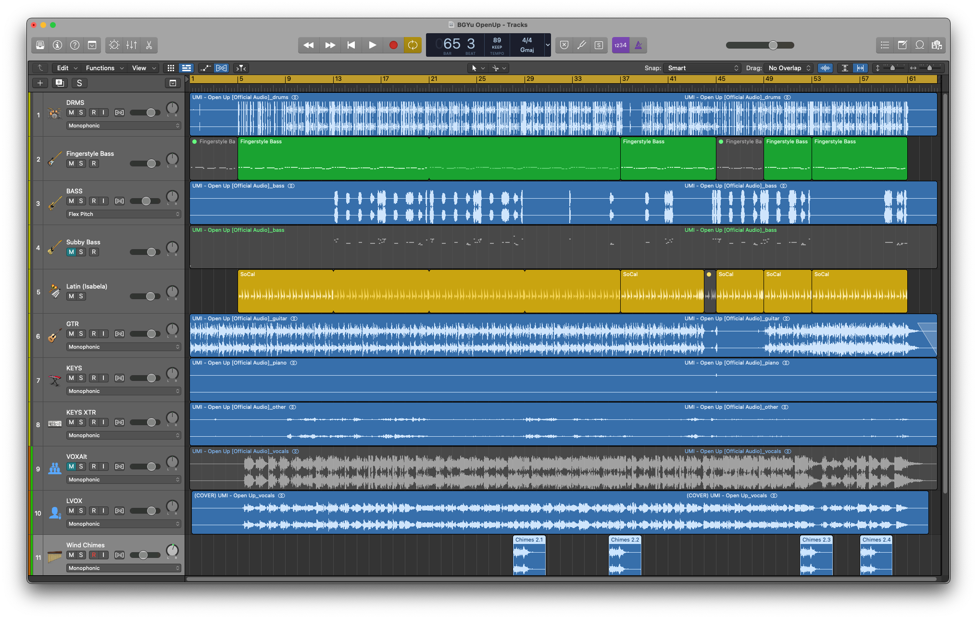Image resolution: width=977 pixels, height=619 pixels.
Task: Open the Library panel
Action: click(40, 45)
